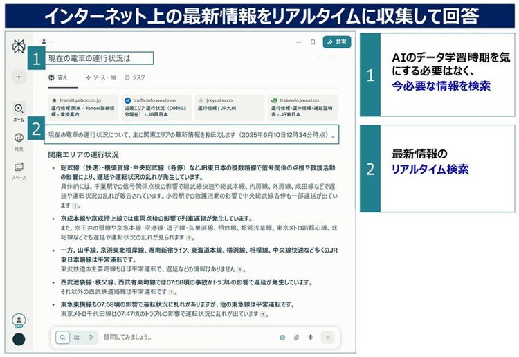Click the submit arrow button
The width and height of the screenshot is (519, 357).
point(328,338)
